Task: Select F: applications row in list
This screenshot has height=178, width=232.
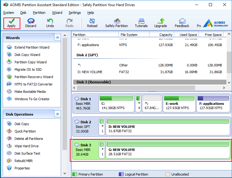Action: click(150, 45)
